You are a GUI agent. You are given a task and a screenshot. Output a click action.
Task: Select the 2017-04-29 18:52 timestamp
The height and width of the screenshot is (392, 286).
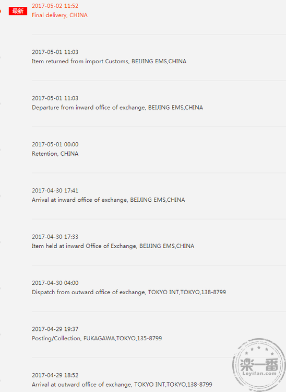(55, 375)
